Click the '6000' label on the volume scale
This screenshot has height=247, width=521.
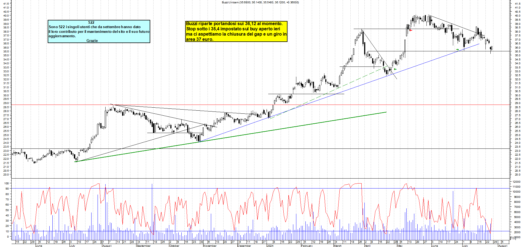(x=517, y=212)
